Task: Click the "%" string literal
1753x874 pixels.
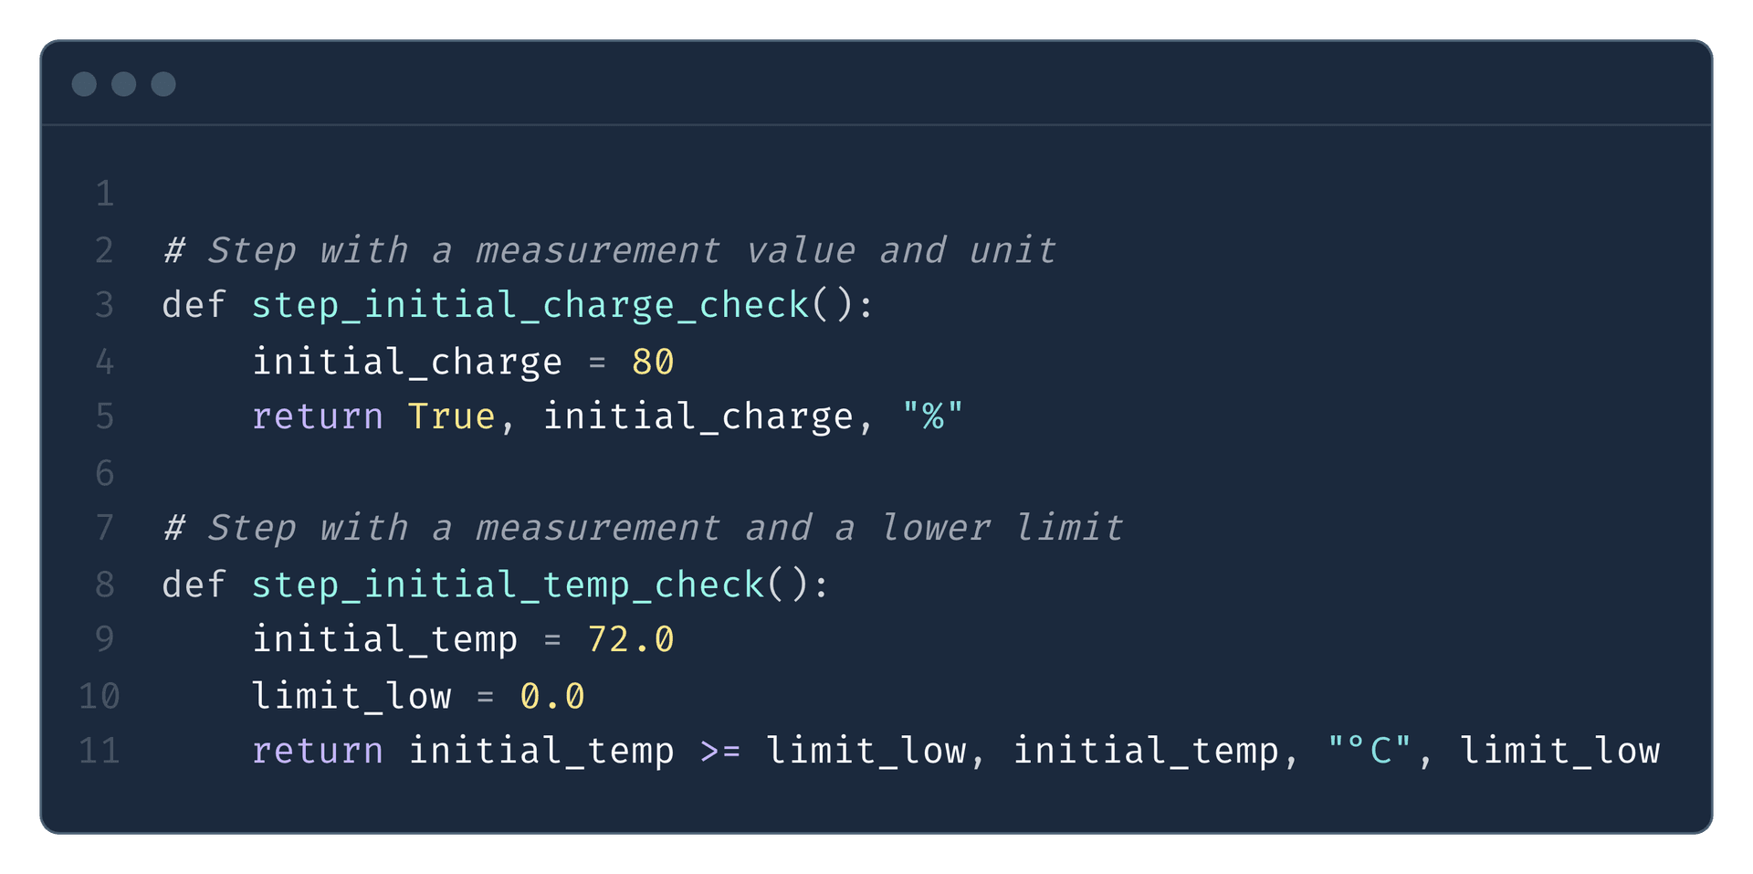Action: pyautogui.click(x=932, y=416)
